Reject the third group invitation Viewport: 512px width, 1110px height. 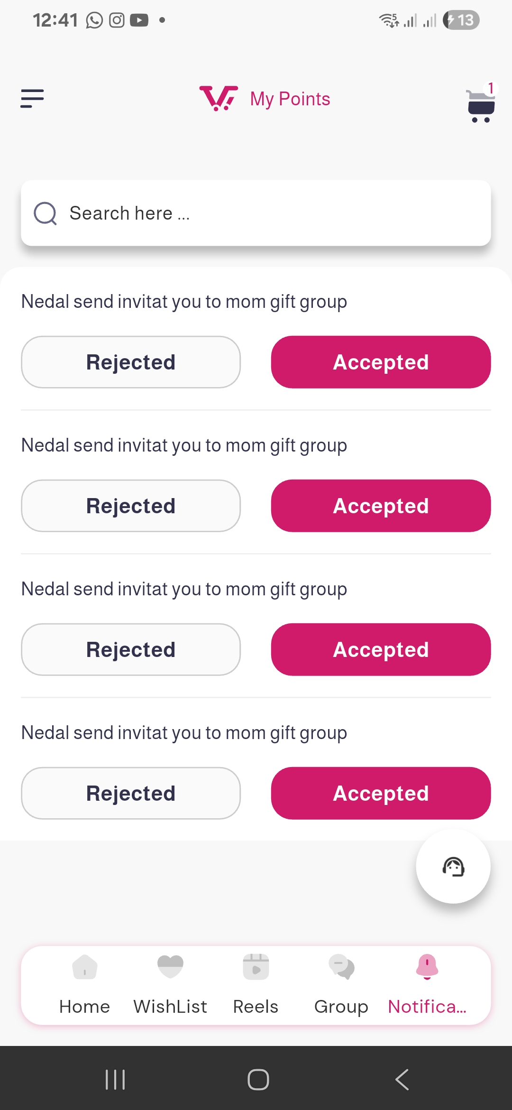[131, 649]
